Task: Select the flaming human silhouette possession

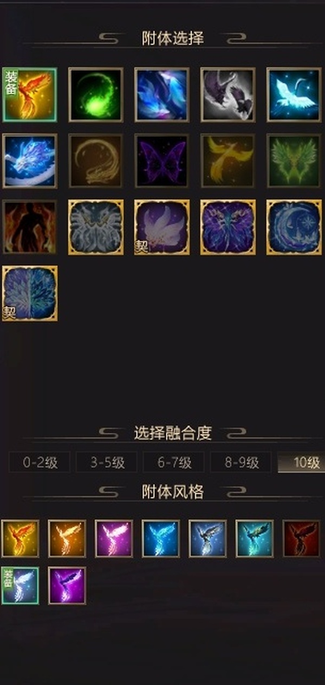Action: (30, 227)
